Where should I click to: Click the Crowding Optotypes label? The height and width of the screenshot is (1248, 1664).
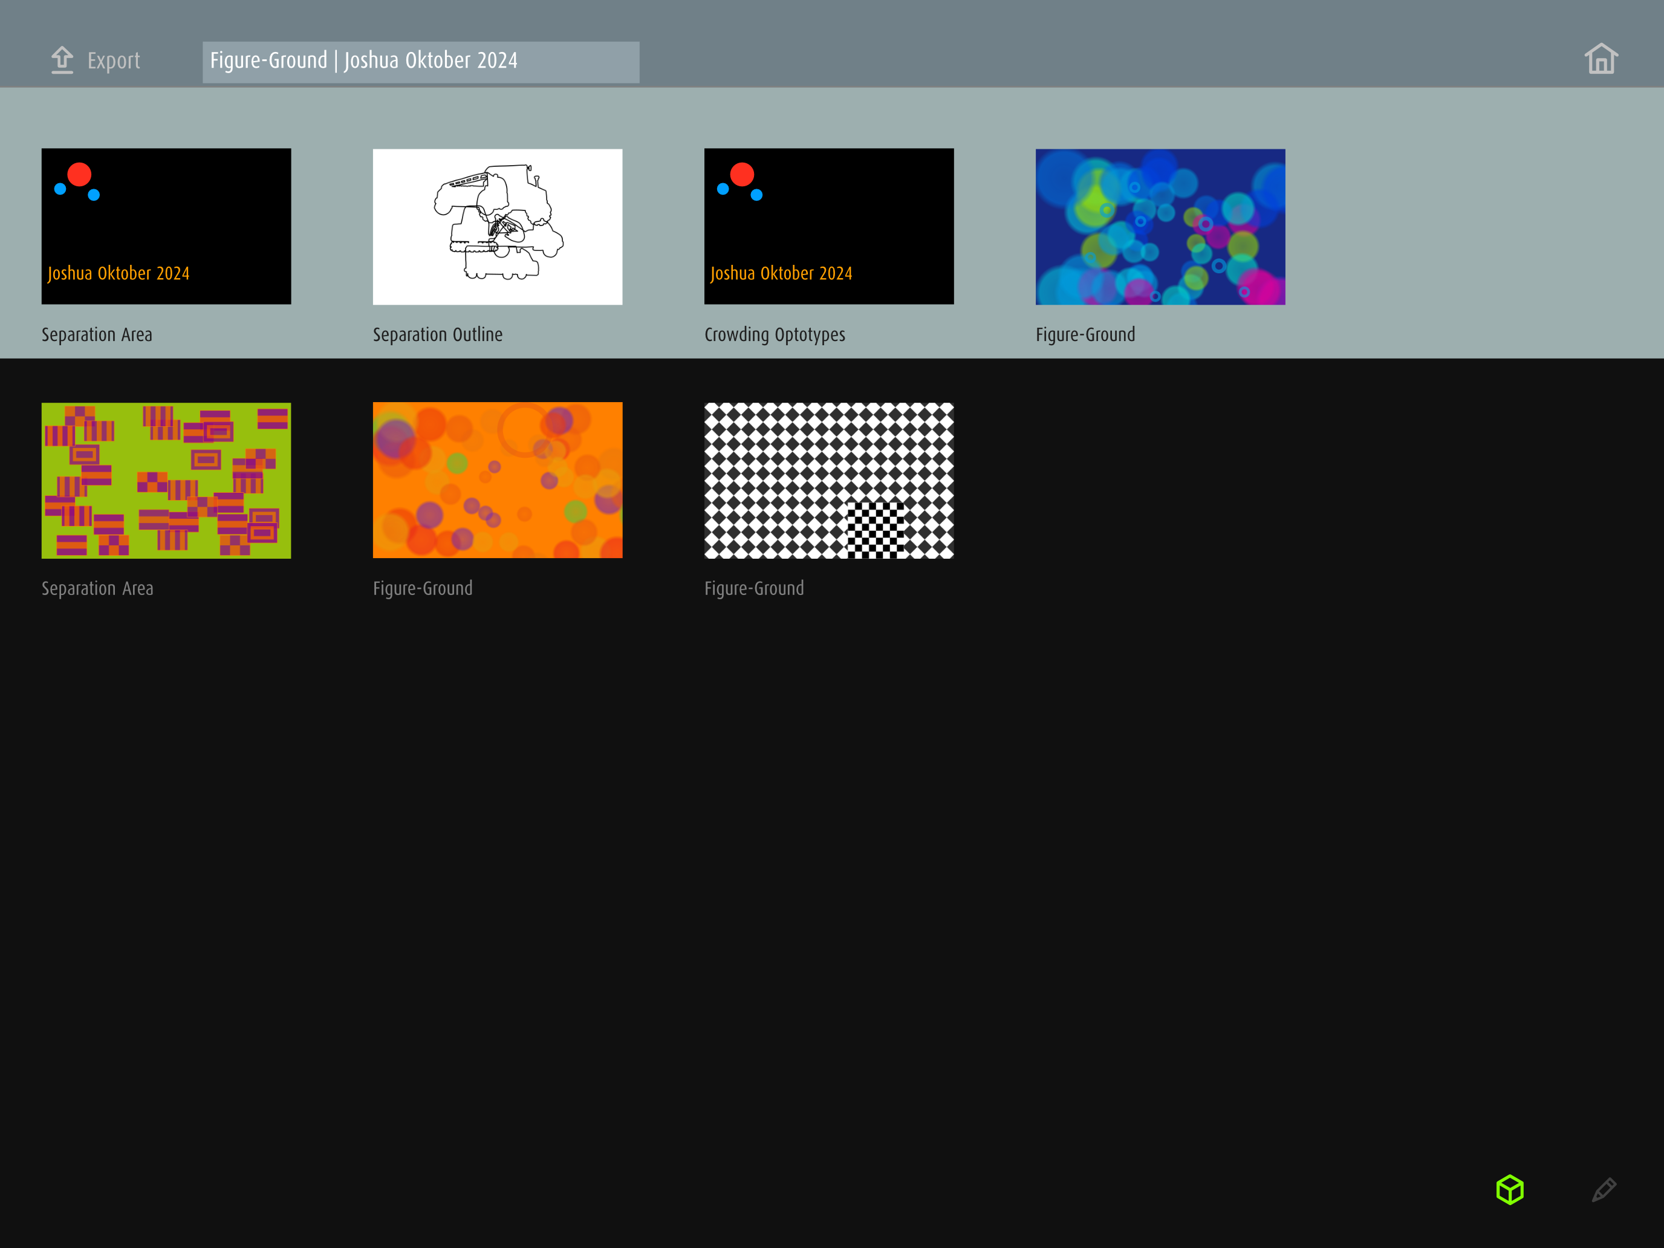coord(774,335)
